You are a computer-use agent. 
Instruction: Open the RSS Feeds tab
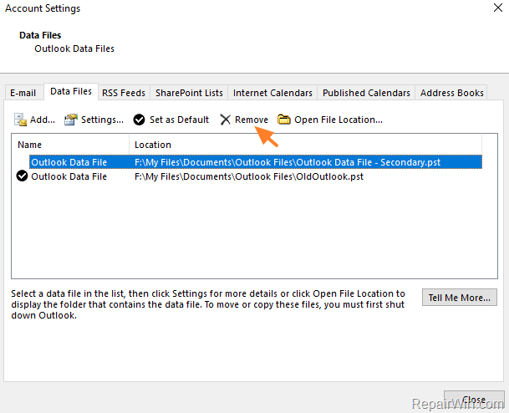pos(123,93)
